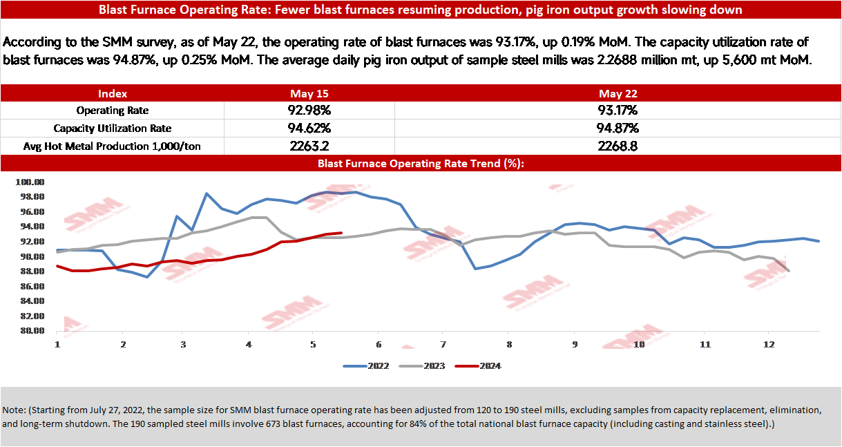Click month 10 on the x-axis

coord(638,343)
